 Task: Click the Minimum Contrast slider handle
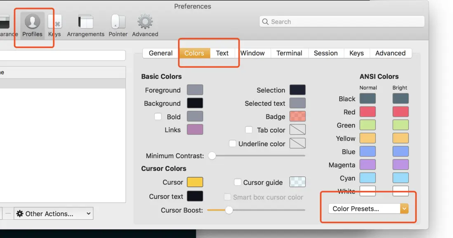(212, 156)
